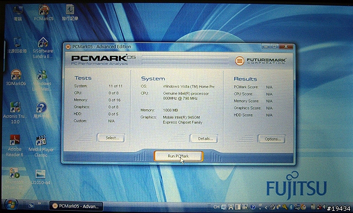Open SiSoftware Sandra desktop icon

(43, 48)
